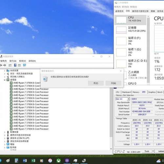Image resolution: width=164 pixels, height=164 pixels.
Task: Open 動作(A) menu in Device Manager
Action: tap(13, 61)
